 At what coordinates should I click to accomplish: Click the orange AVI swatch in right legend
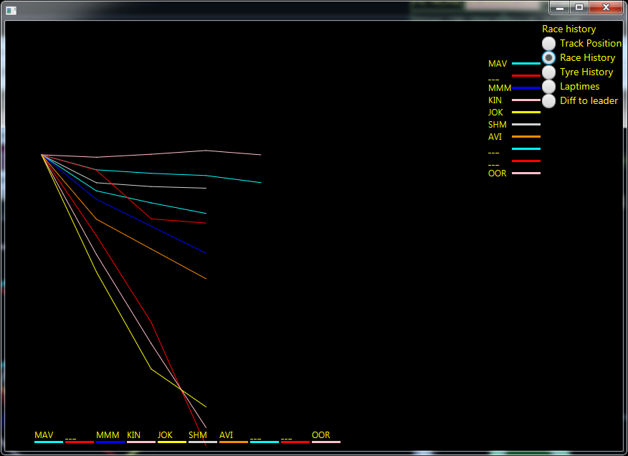(526, 137)
